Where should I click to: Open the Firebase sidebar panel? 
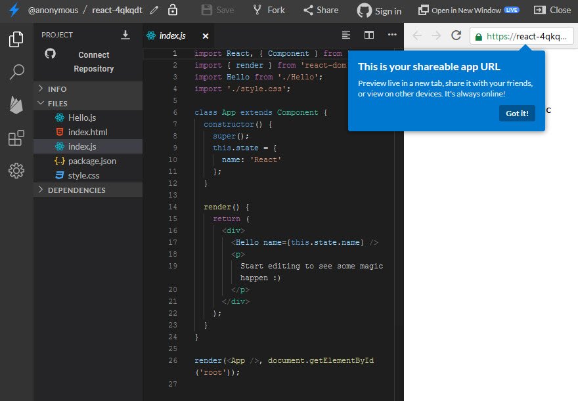[x=16, y=104]
